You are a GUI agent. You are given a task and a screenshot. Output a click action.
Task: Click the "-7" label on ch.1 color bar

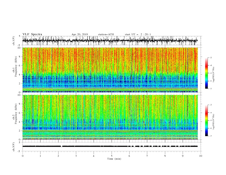click(211, 89)
